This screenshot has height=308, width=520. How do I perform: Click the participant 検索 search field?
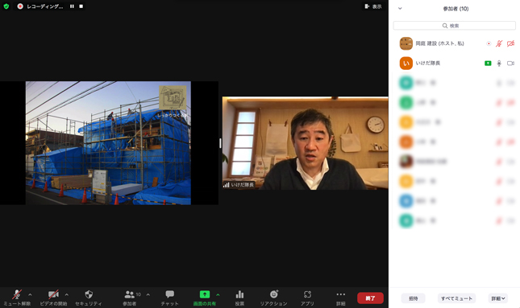click(x=455, y=26)
